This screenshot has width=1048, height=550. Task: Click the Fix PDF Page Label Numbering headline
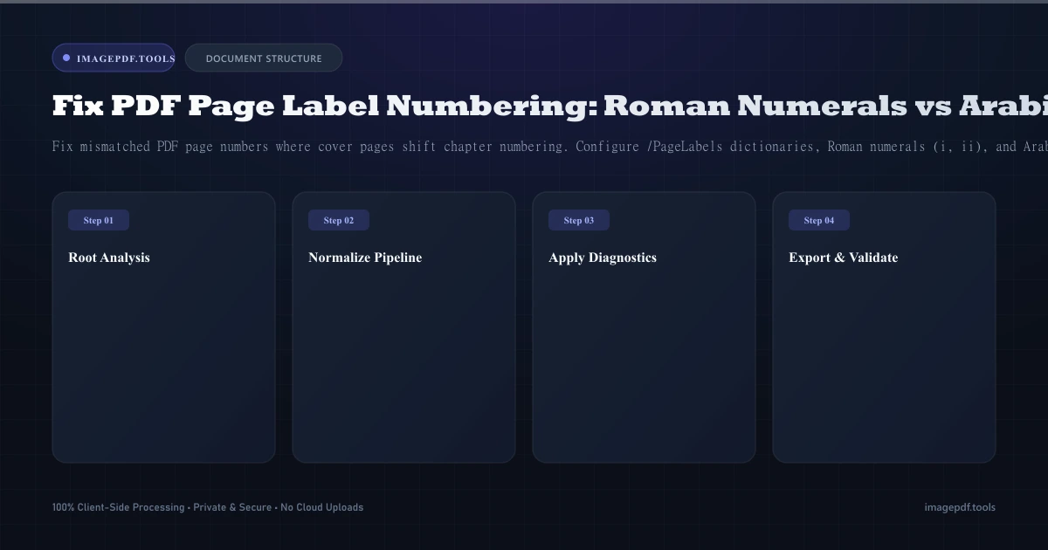pyautogui.click(x=550, y=106)
